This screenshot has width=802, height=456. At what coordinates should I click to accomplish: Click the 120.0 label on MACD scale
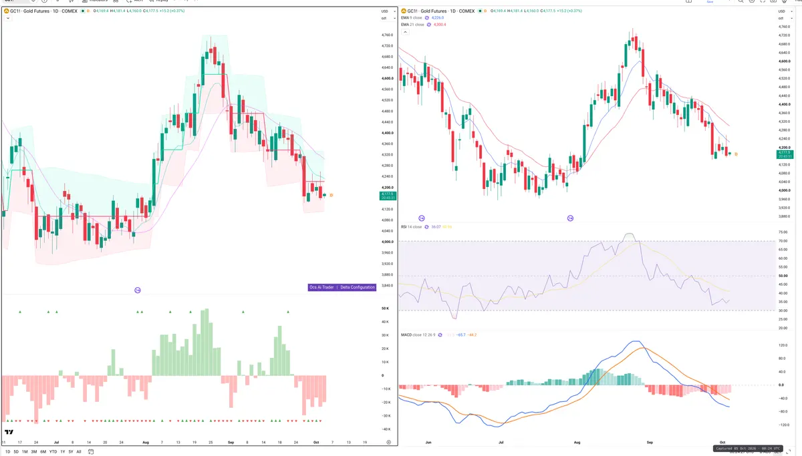pos(783,345)
